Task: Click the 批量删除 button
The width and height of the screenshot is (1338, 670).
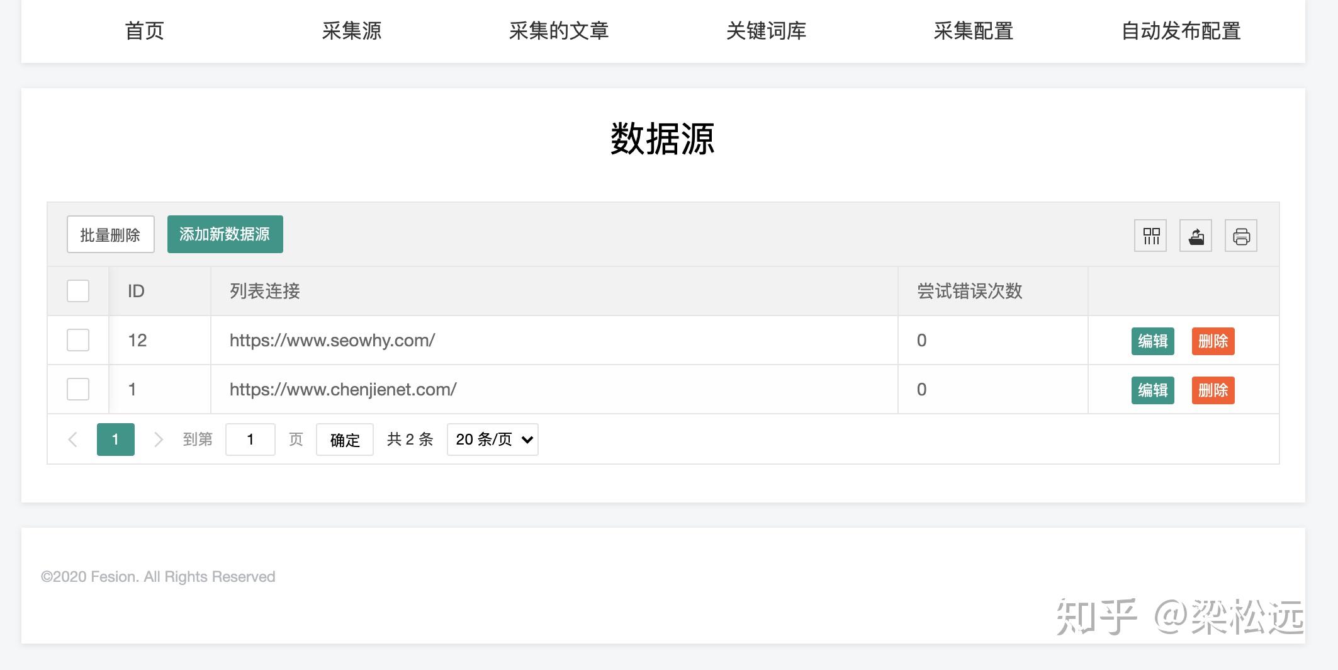Action: click(x=111, y=235)
